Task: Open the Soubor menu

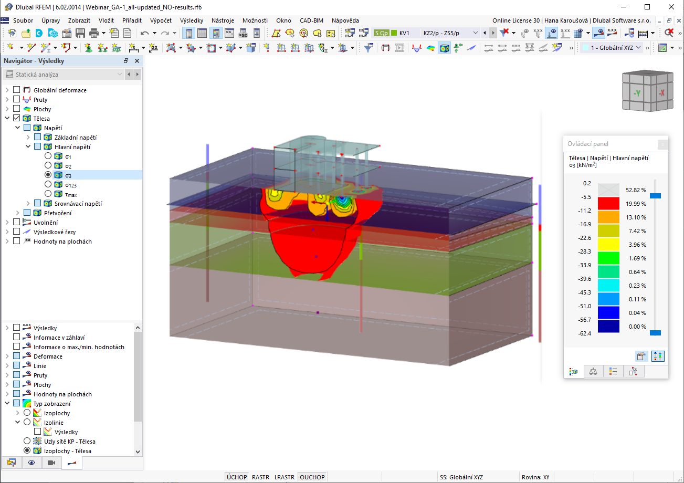Action: (x=23, y=20)
